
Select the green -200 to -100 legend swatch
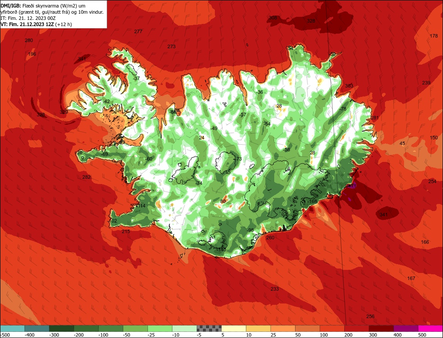86,328
